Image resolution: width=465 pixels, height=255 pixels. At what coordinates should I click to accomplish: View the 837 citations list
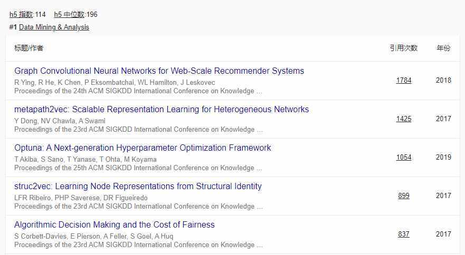(404, 234)
